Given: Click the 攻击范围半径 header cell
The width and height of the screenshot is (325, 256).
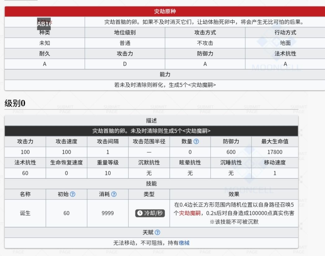Looking at the screenshot, I should [149, 141].
